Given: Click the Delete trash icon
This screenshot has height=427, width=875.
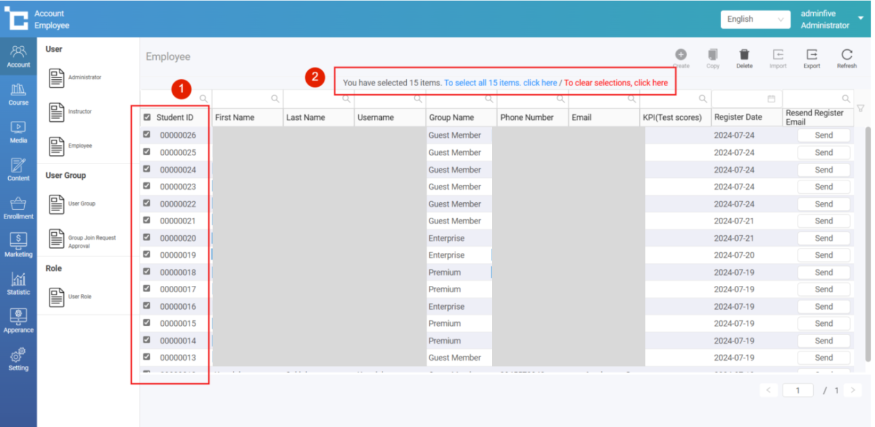Looking at the screenshot, I should click(744, 56).
